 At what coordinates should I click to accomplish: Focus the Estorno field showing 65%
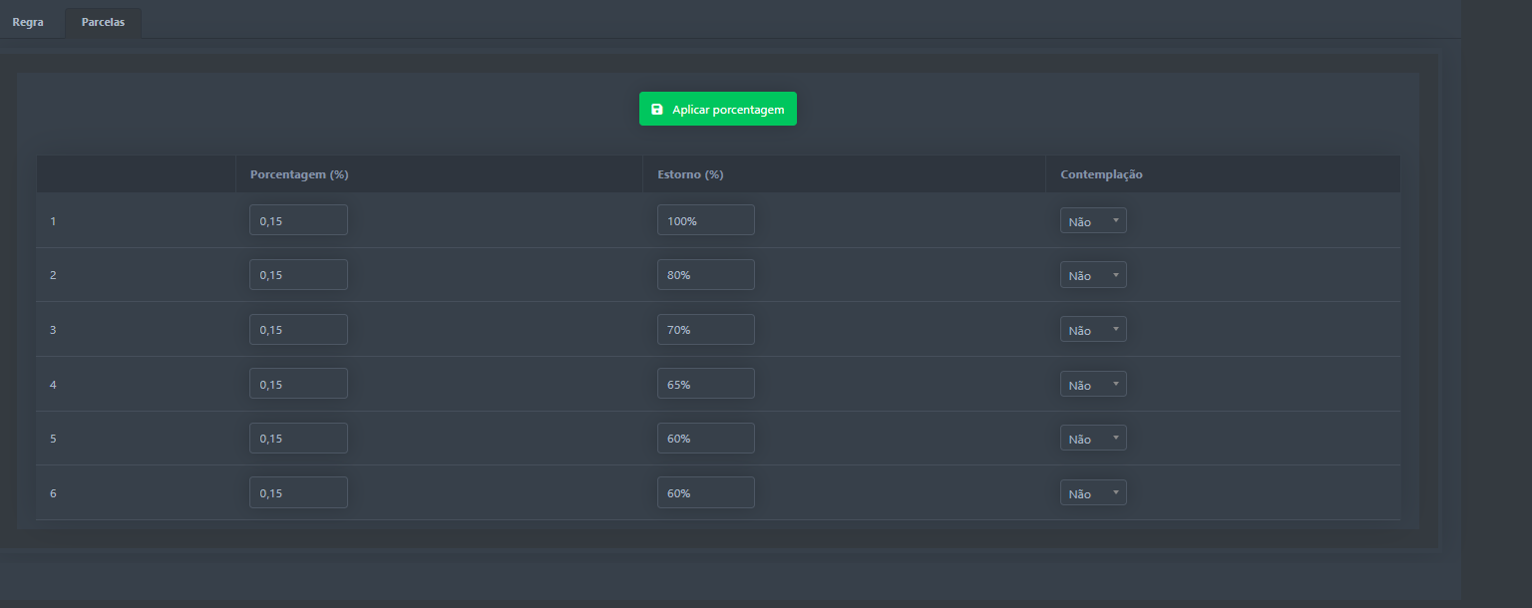[705, 384]
